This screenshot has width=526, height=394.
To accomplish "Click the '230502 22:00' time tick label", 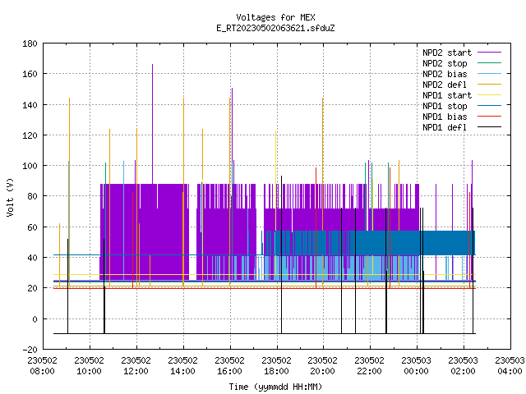I will pos(369,366).
